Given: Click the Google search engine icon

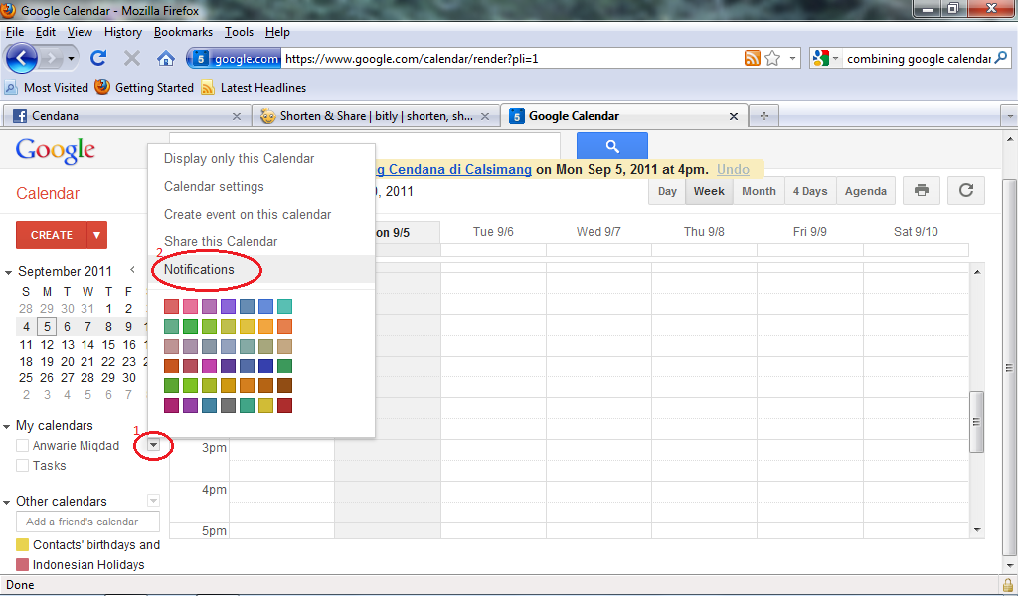Looking at the screenshot, I should tap(820, 59).
